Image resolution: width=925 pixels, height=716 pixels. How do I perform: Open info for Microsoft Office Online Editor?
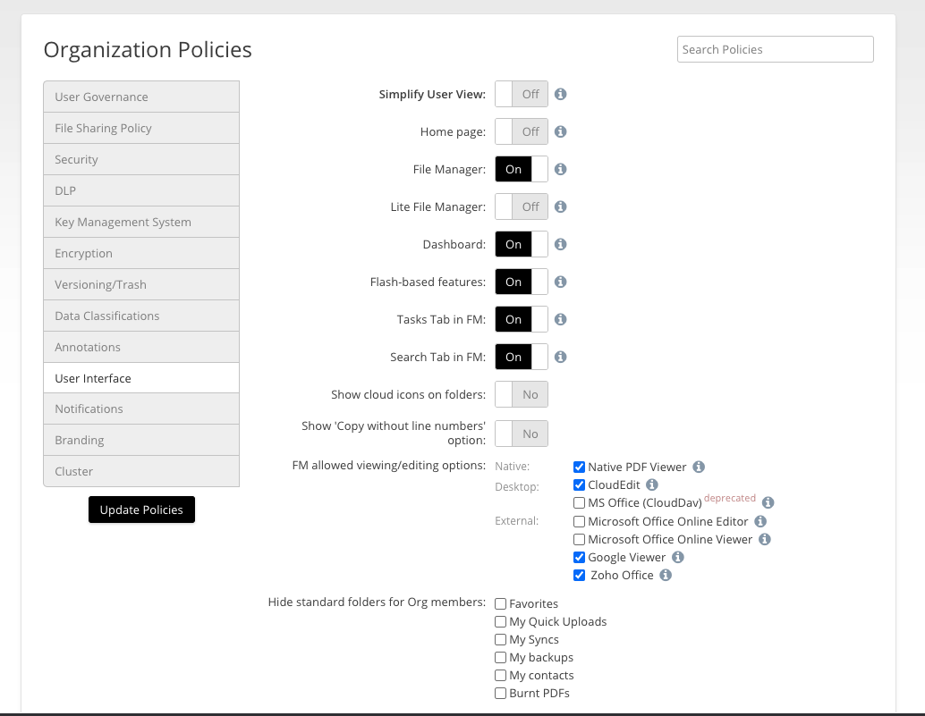click(x=760, y=521)
